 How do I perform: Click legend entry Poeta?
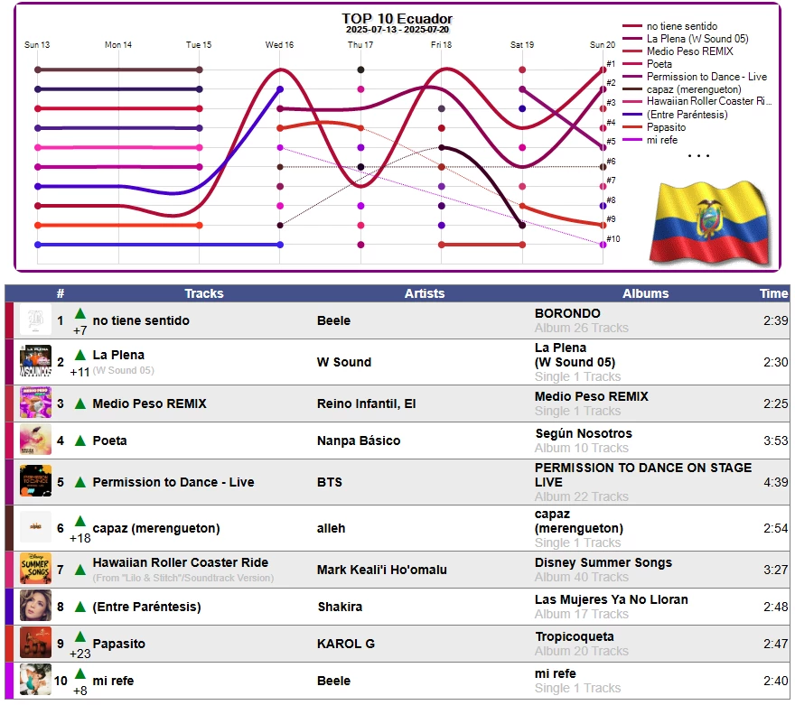[x=659, y=64]
